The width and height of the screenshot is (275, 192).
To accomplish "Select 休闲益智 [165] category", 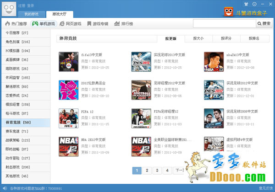I will [26, 78].
